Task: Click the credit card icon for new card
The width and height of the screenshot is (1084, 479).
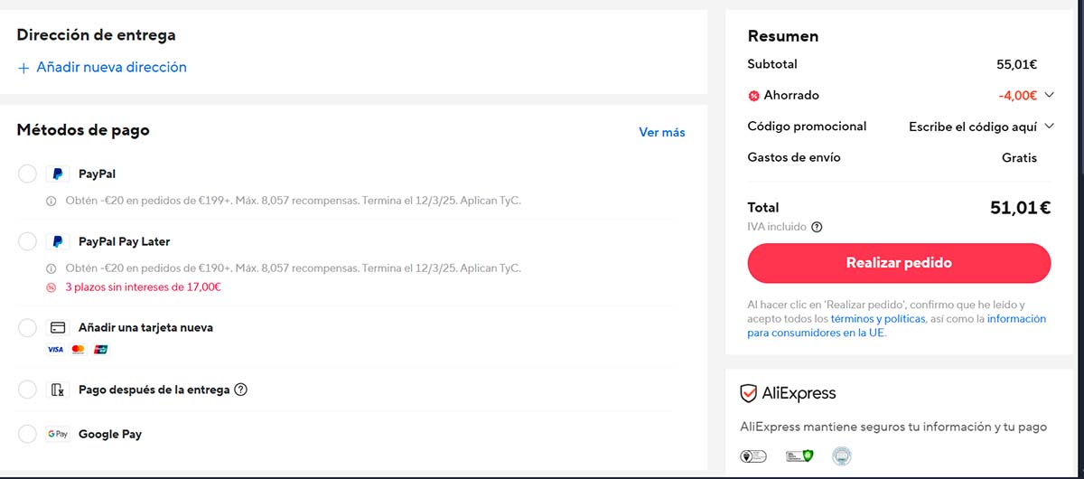Action: pyautogui.click(x=57, y=328)
